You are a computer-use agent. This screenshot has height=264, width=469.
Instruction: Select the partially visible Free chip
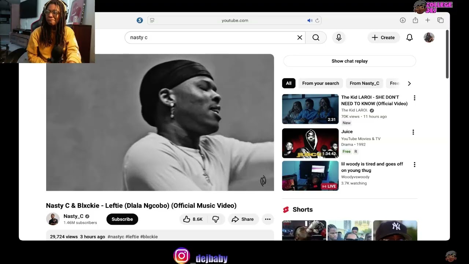(x=394, y=83)
